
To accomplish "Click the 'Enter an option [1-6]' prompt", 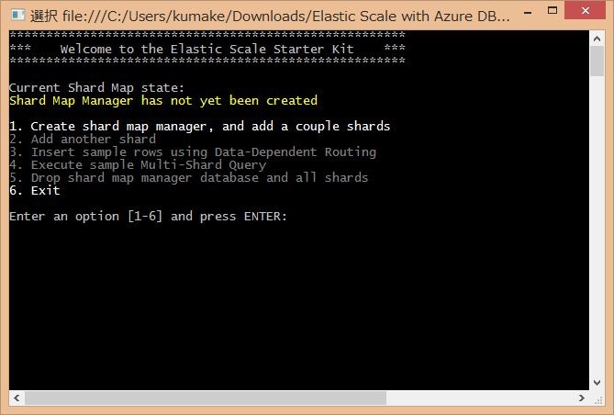I will (x=149, y=217).
